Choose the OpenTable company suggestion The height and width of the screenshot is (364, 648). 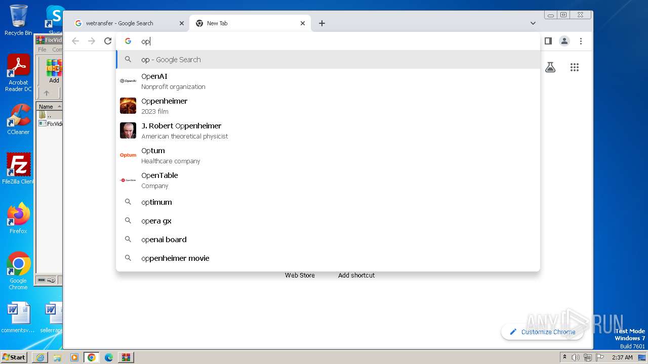(x=328, y=180)
